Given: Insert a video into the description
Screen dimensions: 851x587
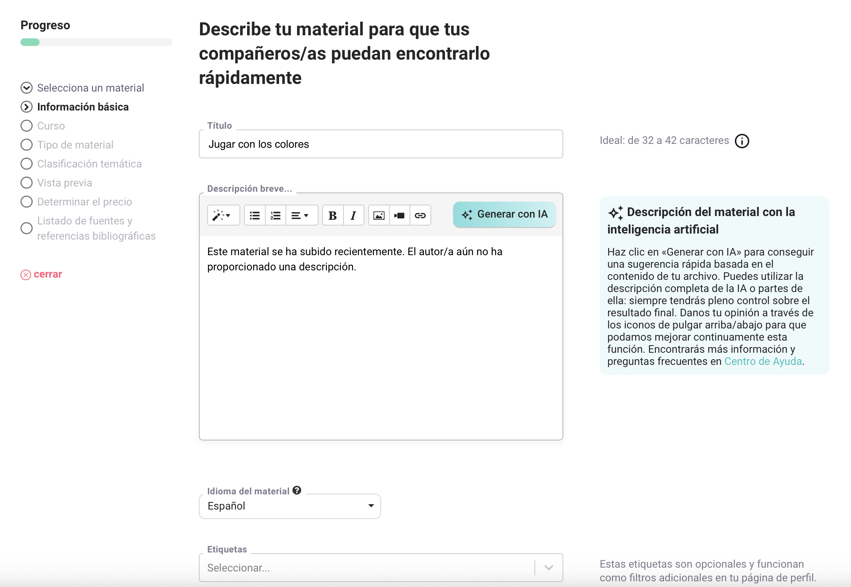Looking at the screenshot, I should 399,216.
